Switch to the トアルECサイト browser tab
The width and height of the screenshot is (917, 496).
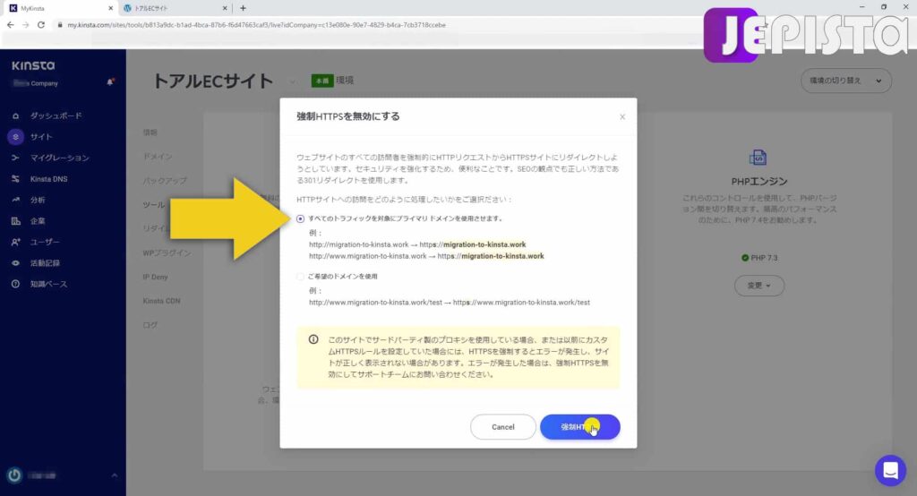point(174,8)
